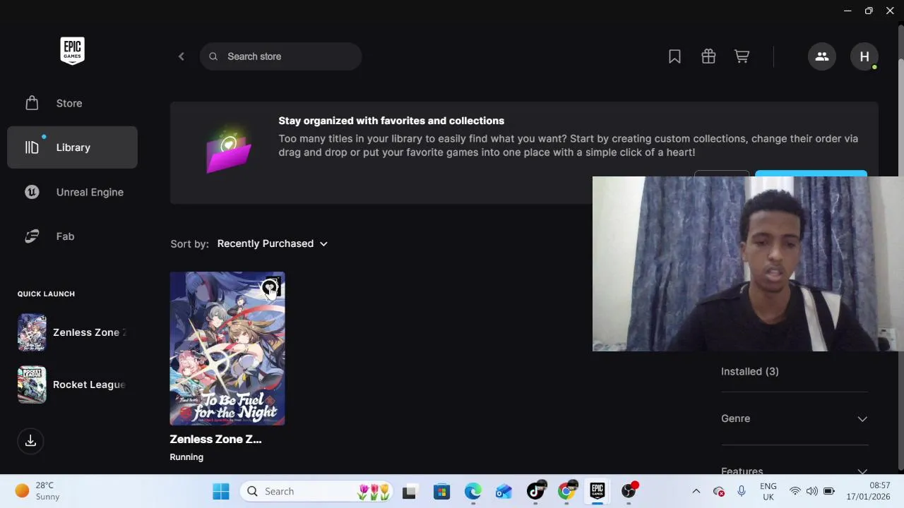Click the Search store field

280,56
